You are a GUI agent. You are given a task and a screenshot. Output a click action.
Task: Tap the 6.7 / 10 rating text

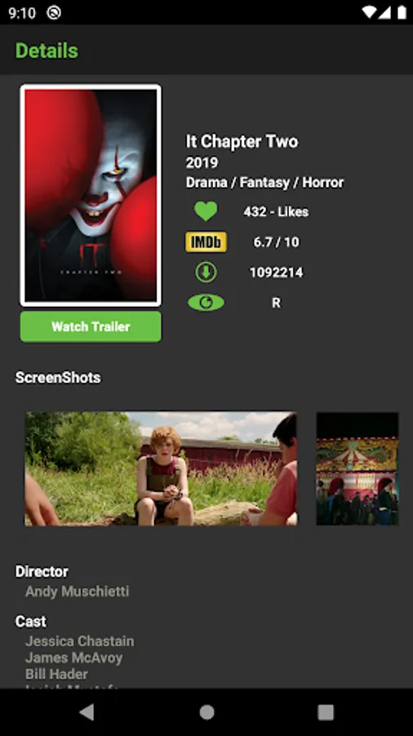(x=276, y=242)
